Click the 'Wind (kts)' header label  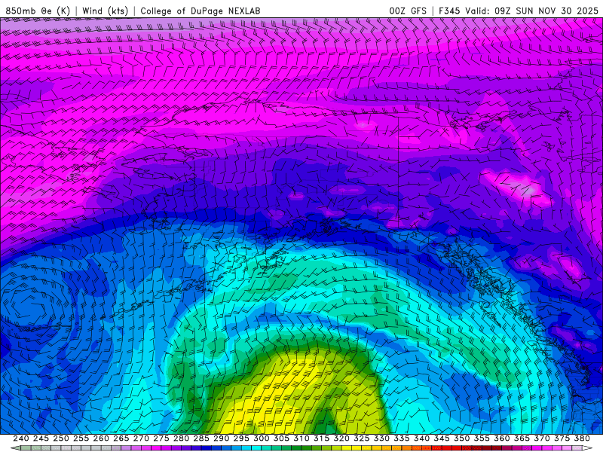tap(106, 11)
